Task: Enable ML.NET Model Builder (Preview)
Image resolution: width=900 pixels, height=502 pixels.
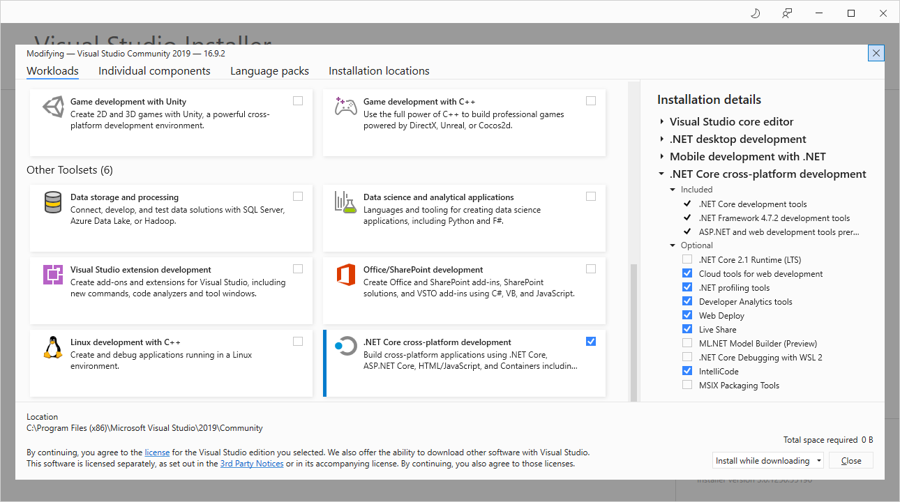Action: point(687,344)
